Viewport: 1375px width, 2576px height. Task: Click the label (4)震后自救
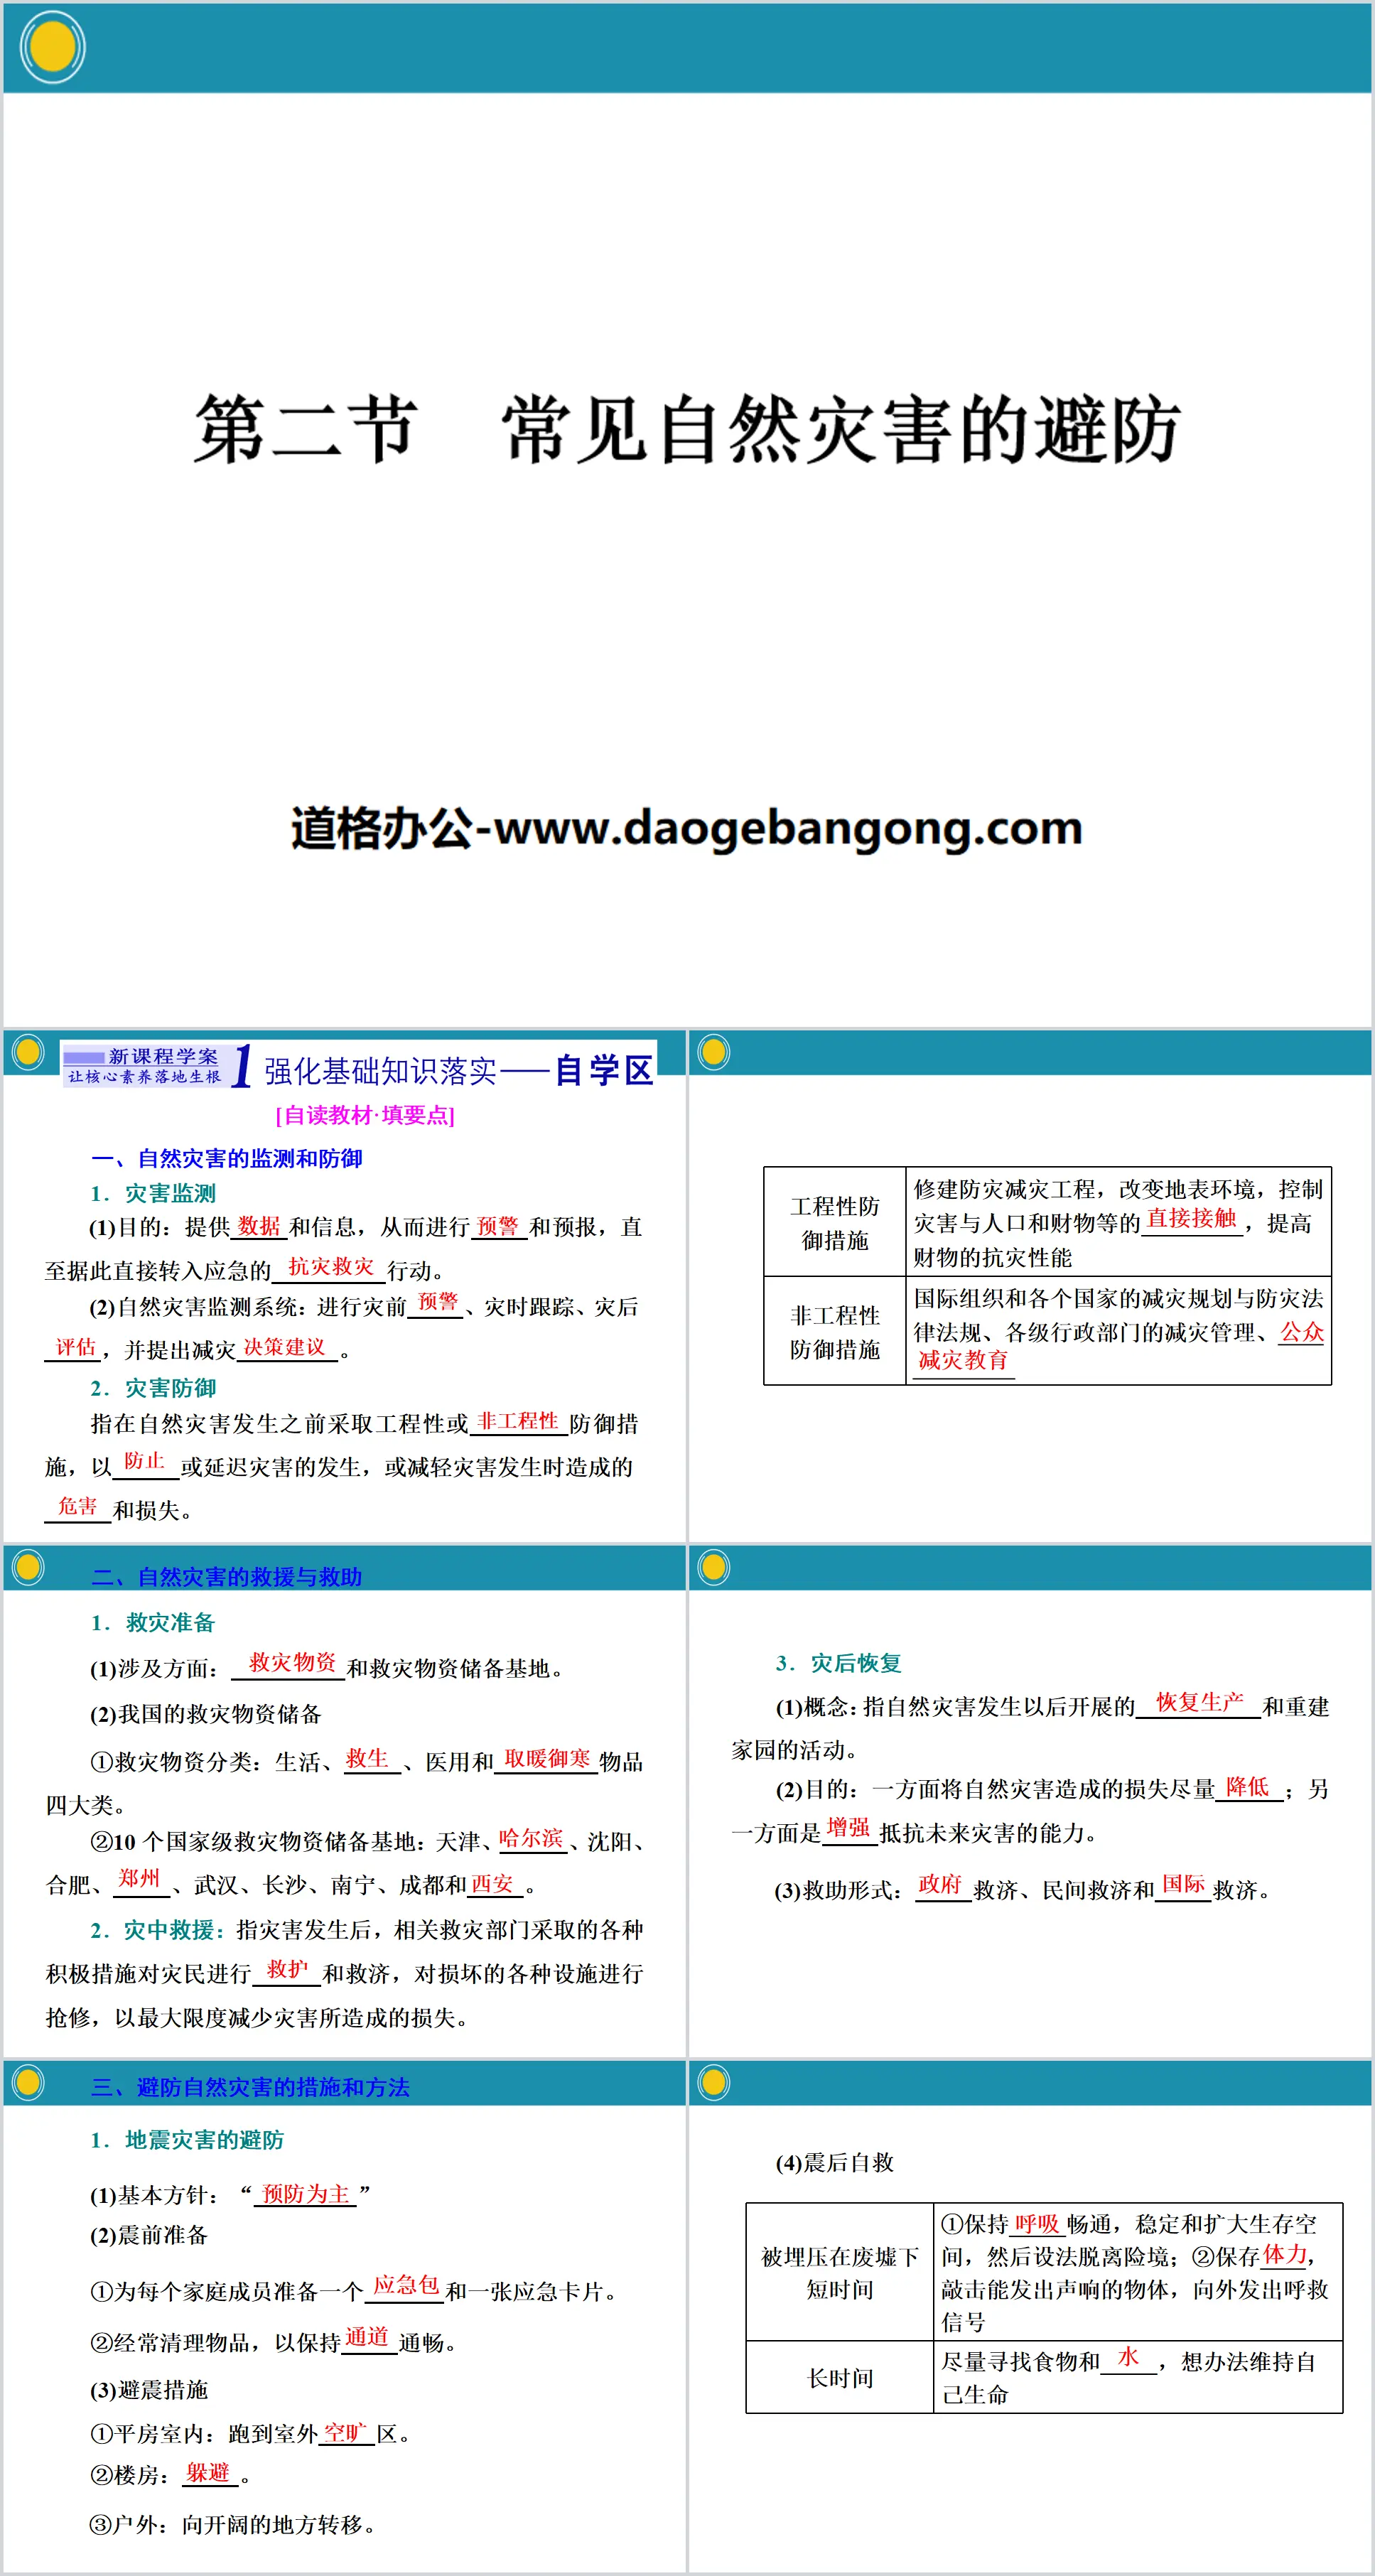(835, 2163)
